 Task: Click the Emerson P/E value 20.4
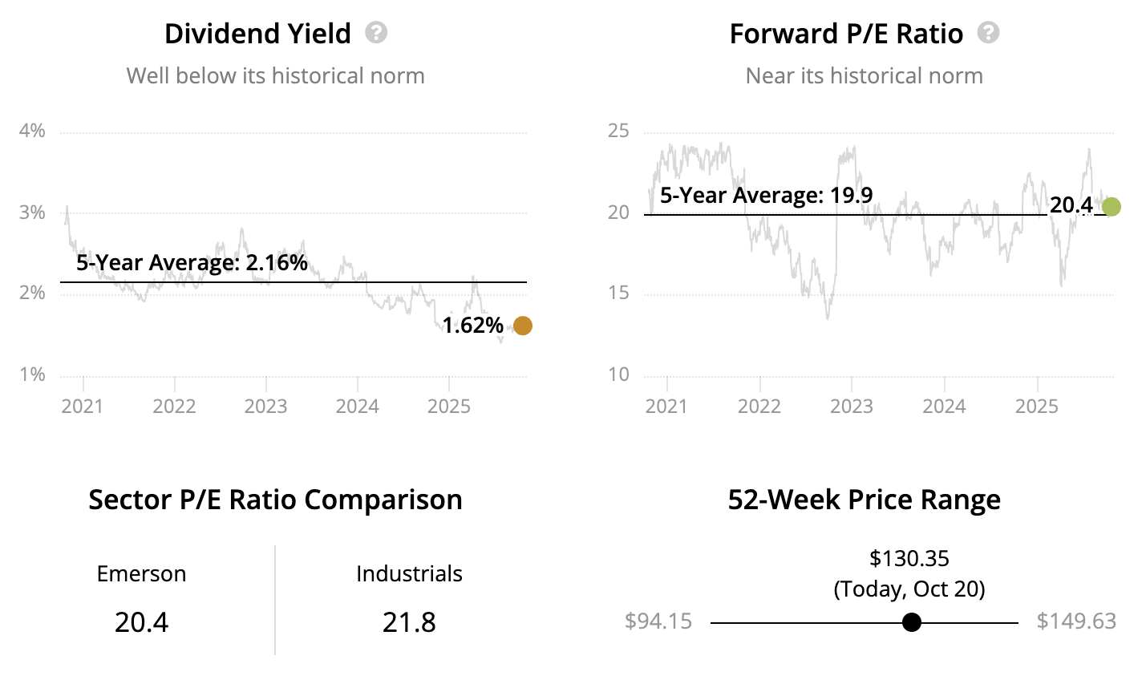[x=141, y=622]
